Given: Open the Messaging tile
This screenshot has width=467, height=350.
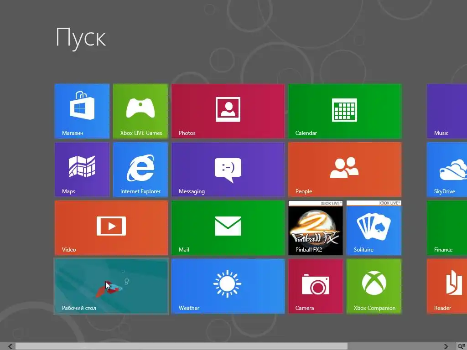Looking at the screenshot, I should 228,170.
